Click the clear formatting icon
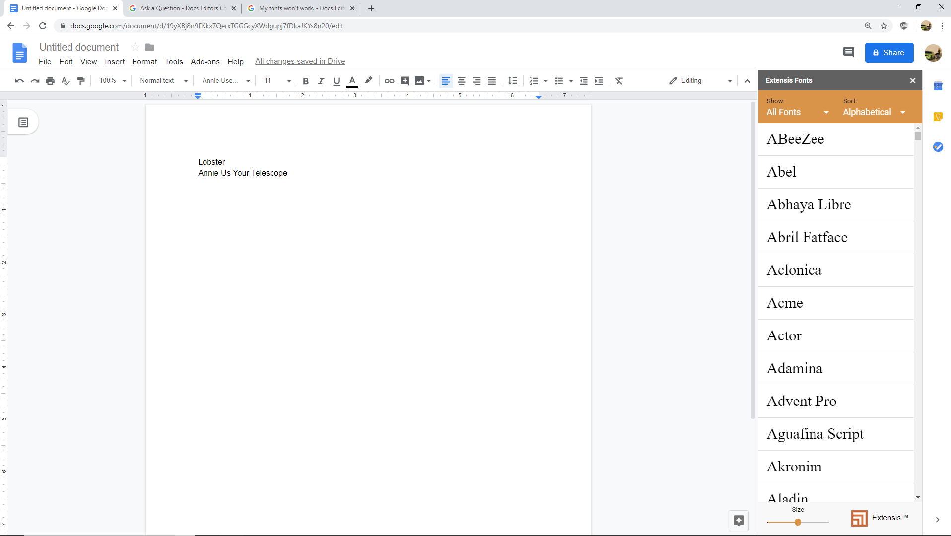The width and height of the screenshot is (951, 536). [618, 81]
